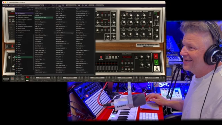The height and width of the screenshot is (125, 222).
Task: Click the SAVE preset button
Action: point(11,6)
